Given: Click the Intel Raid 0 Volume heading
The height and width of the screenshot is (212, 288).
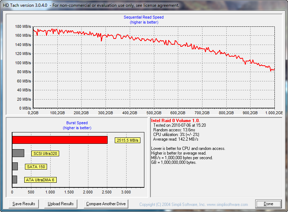Looking at the screenshot, I should 175,121.
